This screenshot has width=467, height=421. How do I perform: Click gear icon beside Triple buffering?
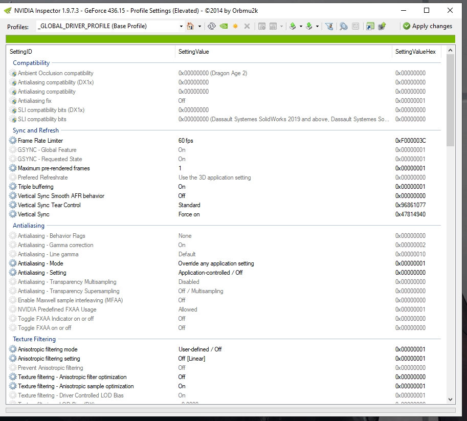(13, 187)
